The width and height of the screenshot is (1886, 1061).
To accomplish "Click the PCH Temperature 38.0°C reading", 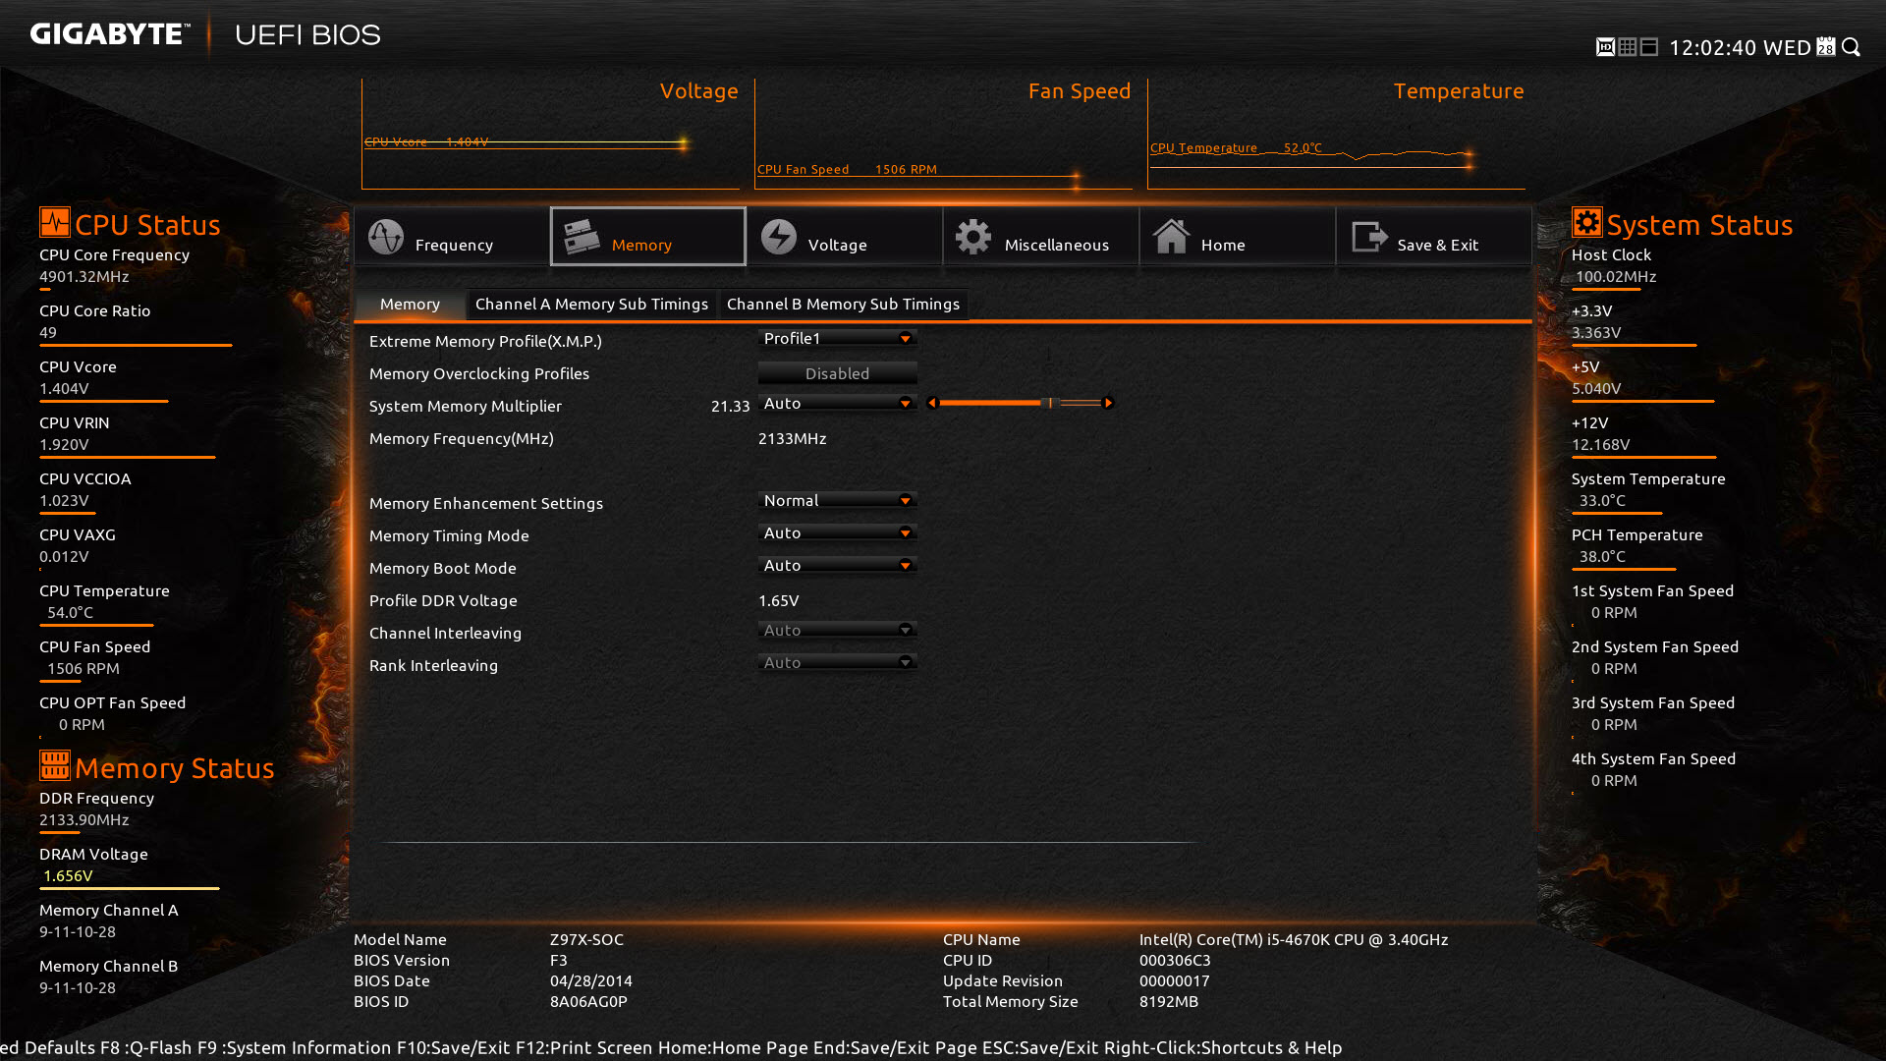I will 1602,557.
